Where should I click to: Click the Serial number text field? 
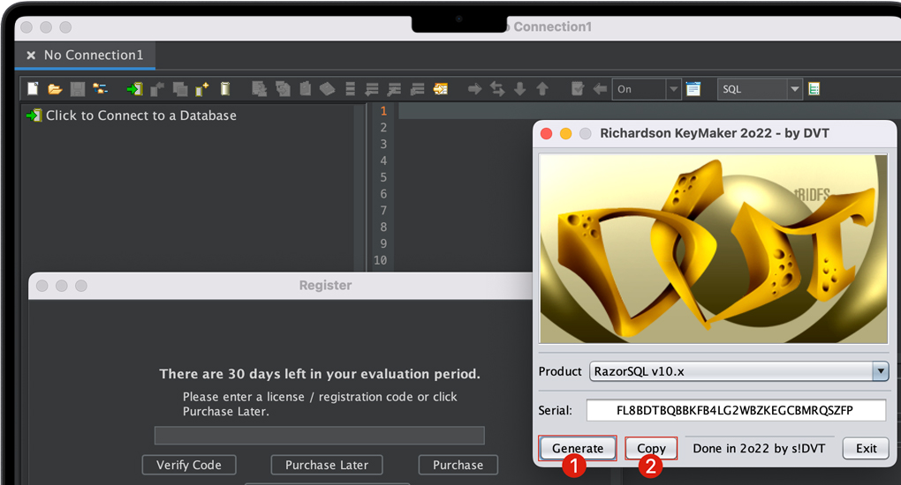[736, 410]
